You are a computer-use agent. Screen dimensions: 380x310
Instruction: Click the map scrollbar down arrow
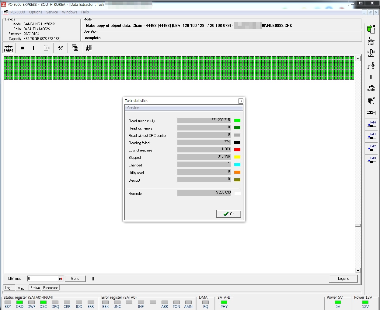coord(358,271)
